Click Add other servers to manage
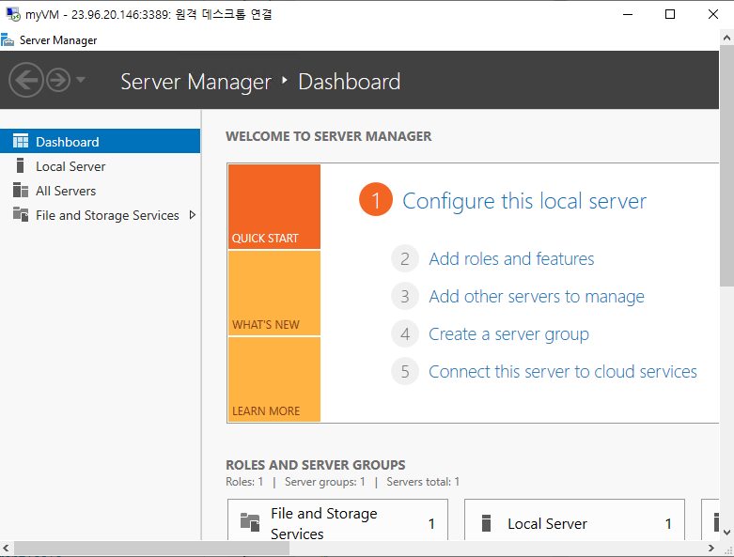This screenshot has height=557, width=734. coord(537,297)
